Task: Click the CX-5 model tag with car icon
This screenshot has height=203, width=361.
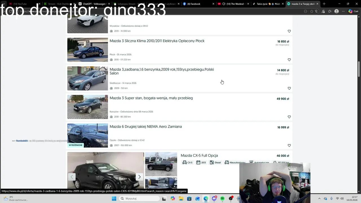Action: 188,163
